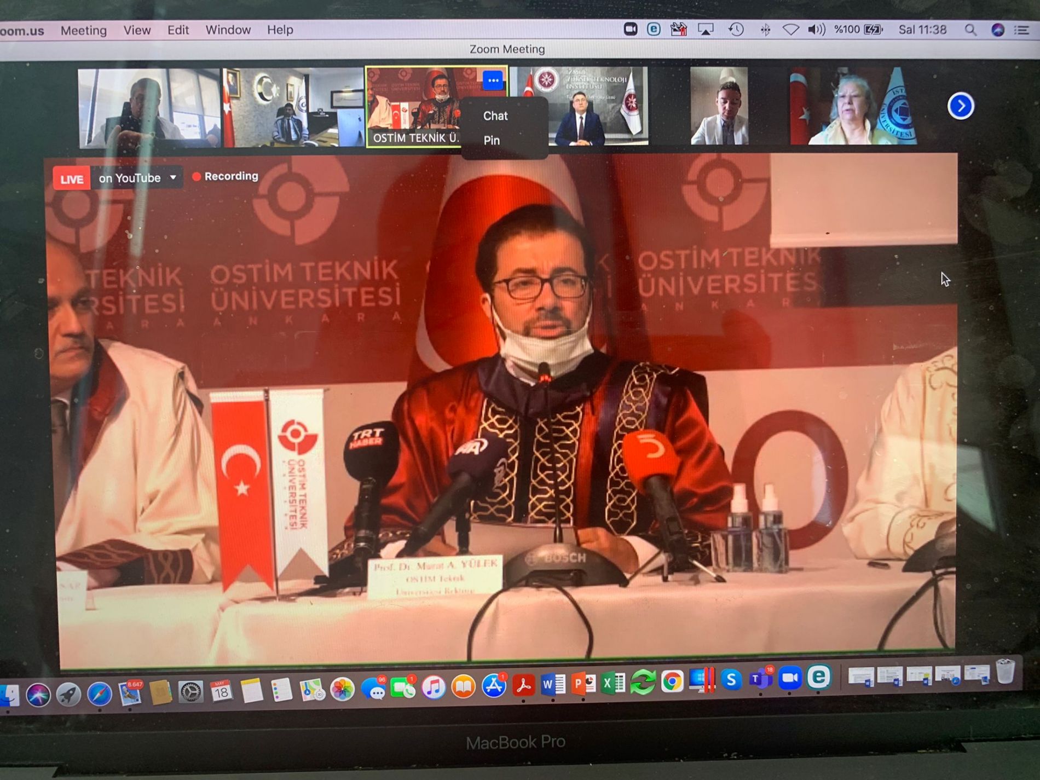
Task: Show next participants with the blue arrow
Action: [961, 106]
